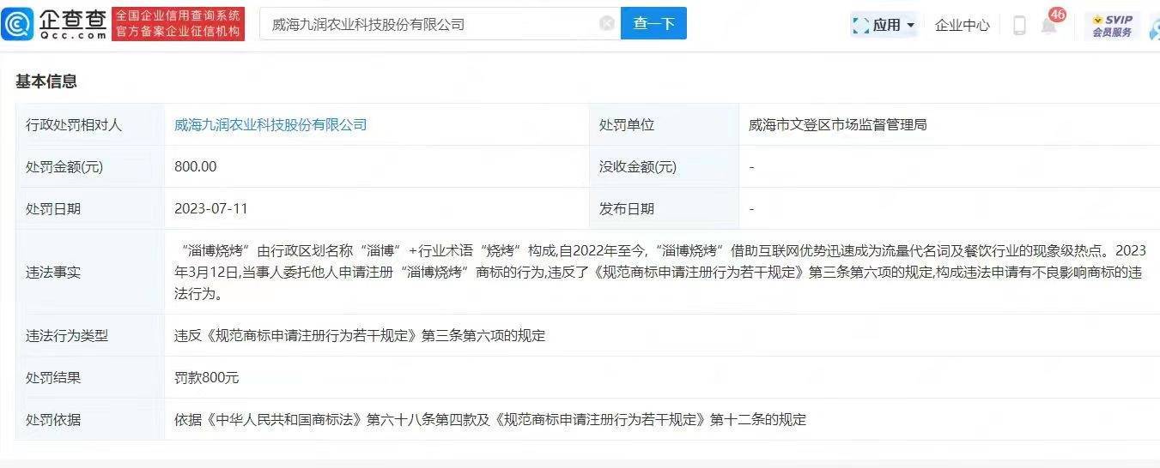Screen dimensions: 1160x468
Task: Open the 应用 dropdown menu
Action: (884, 25)
